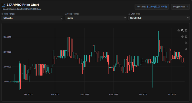Click the Jul 2025 axis label

tap(172, 94)
